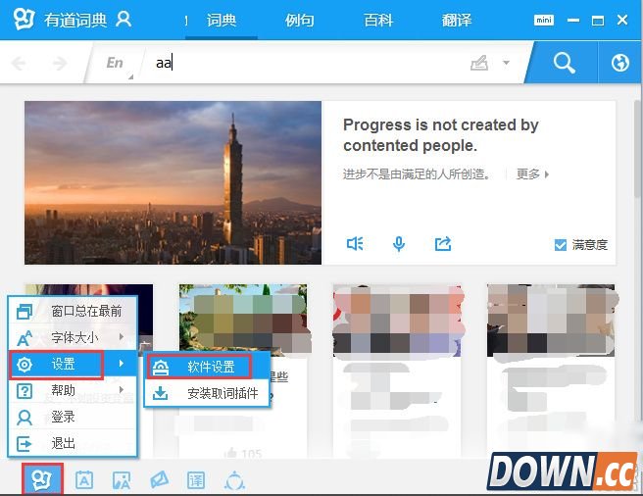This screenshot has height=496, width=643.
Task: Expand the input method dropdown arrow
Action: coord(507,63)
